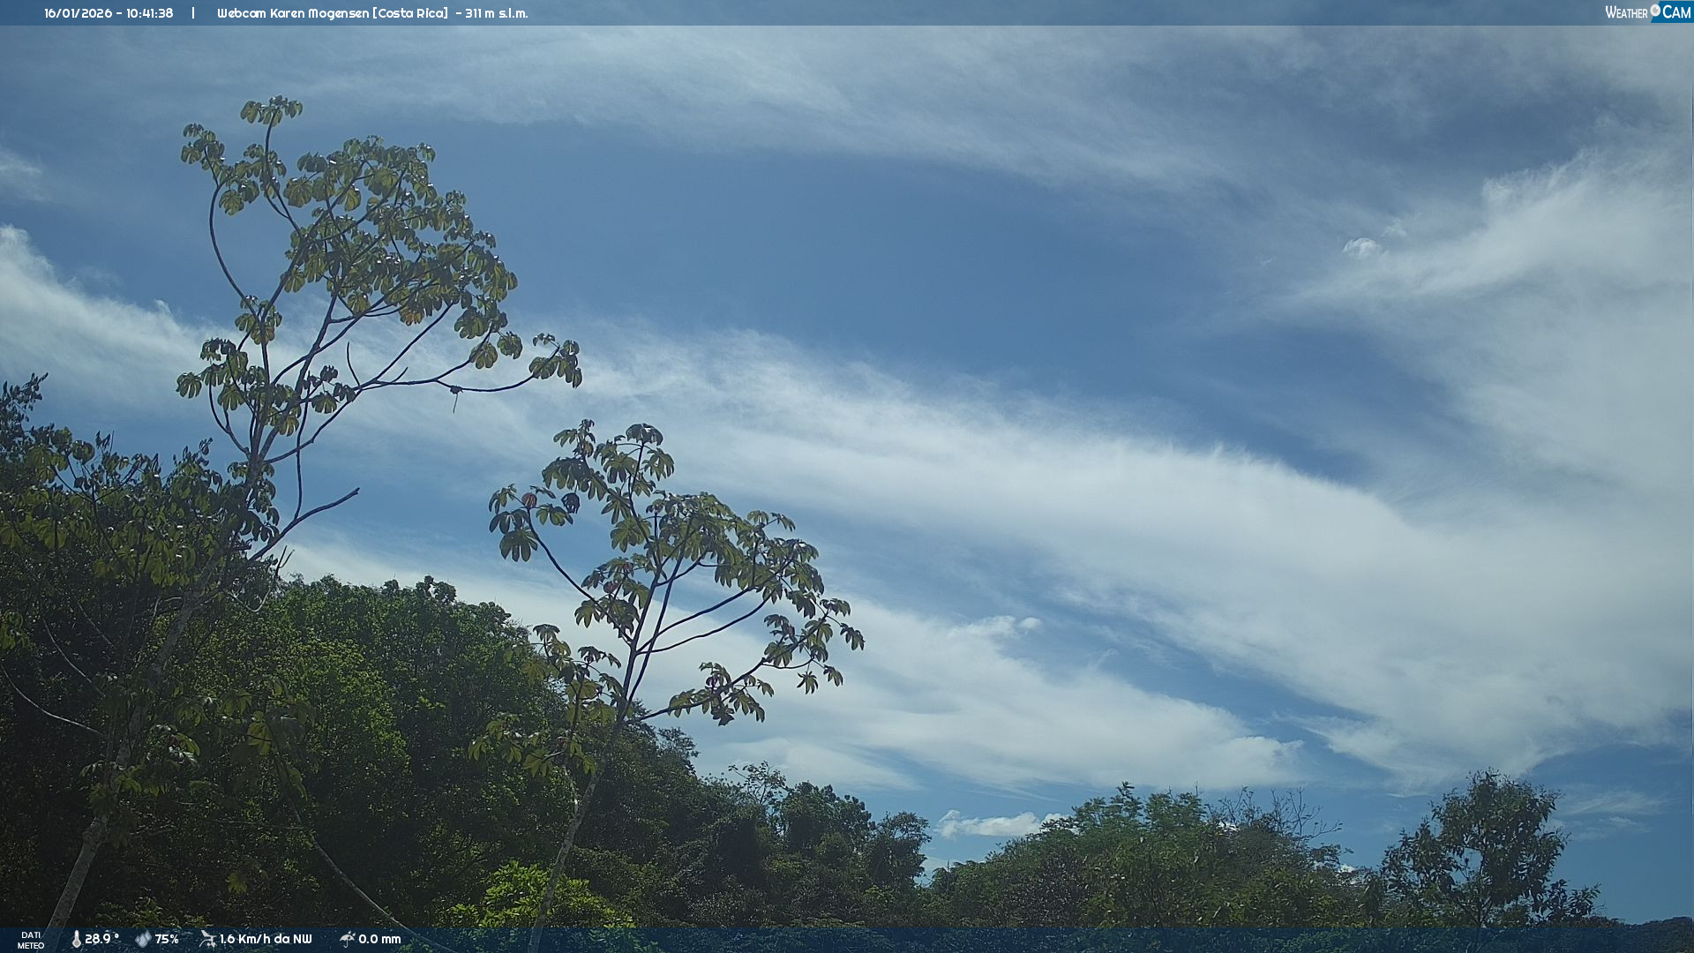Click the 0.0 mm rainfall reading
The width and height of the screenshot is (1694, 953).
(379, 939)
